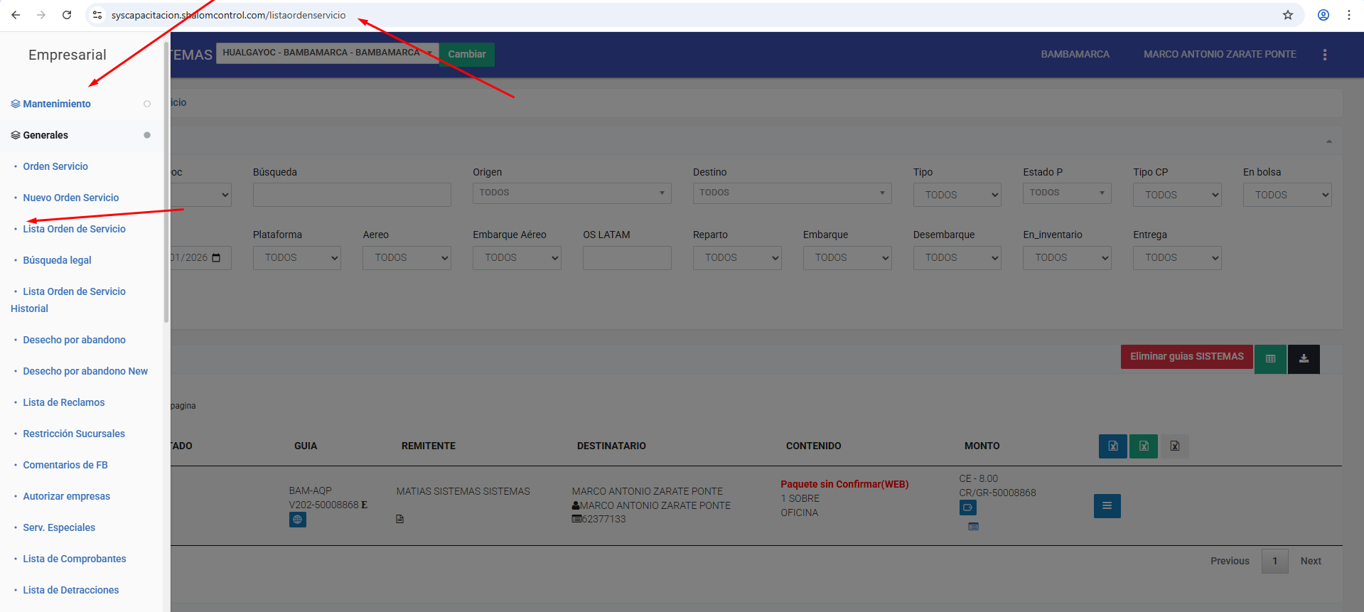Open Nuevo Orden Servicio from the sidebar

(x=70, y=198)
